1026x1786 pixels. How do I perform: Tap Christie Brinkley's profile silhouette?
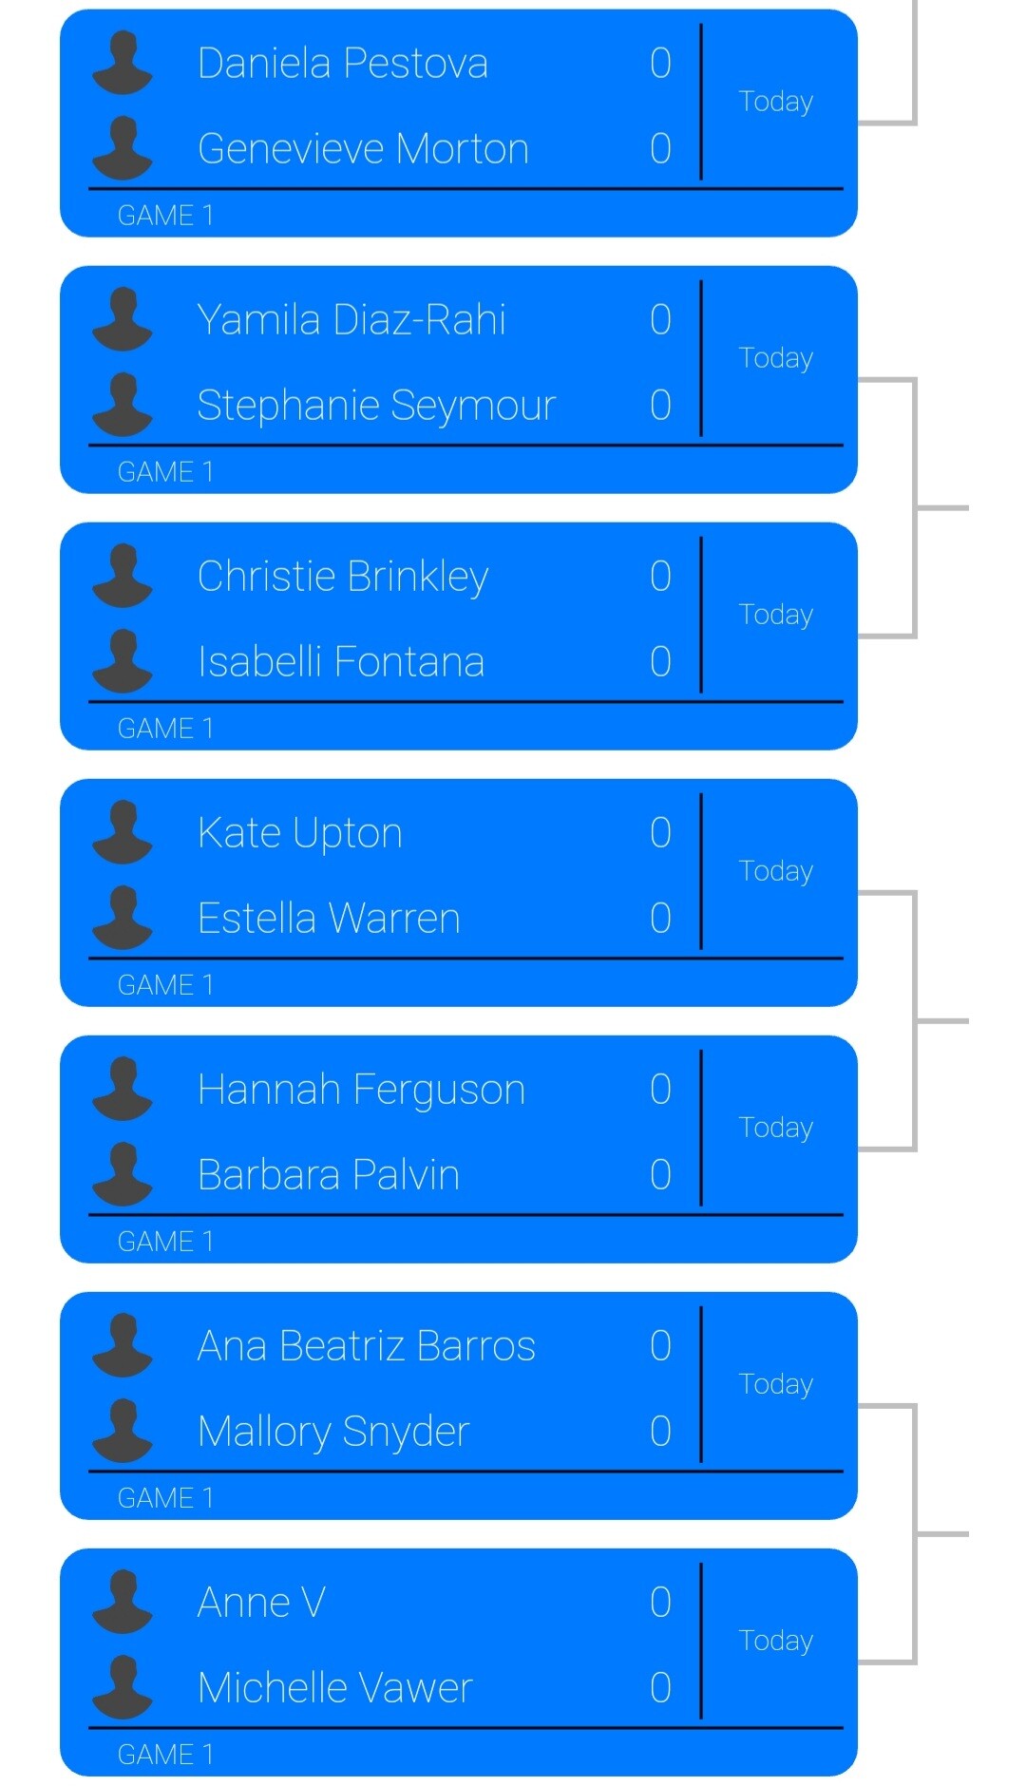pos(123,576)
